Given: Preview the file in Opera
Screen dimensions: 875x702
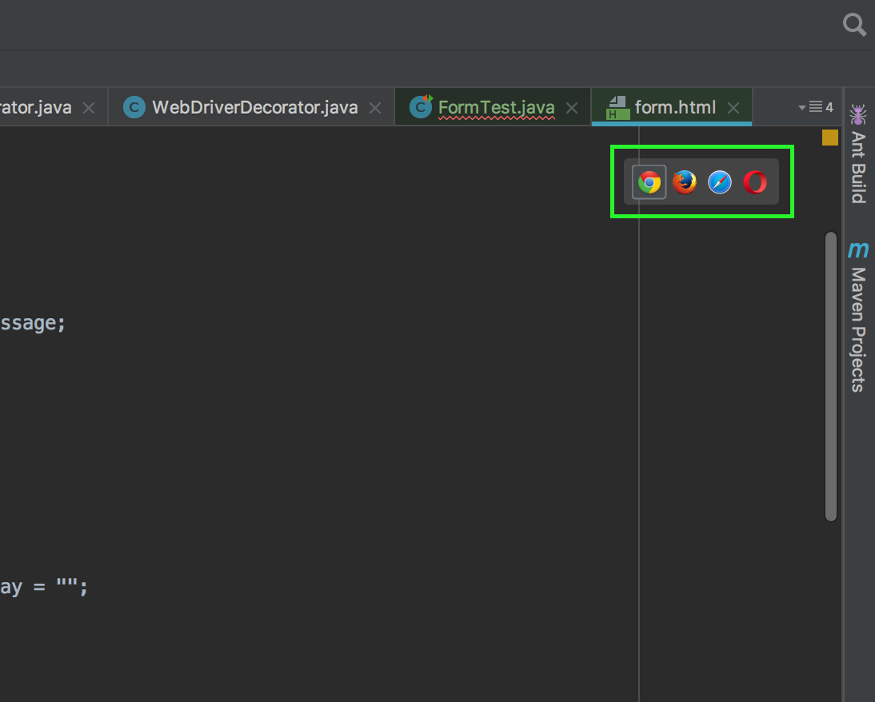Looking at the screenshot, I should point(755,183).
